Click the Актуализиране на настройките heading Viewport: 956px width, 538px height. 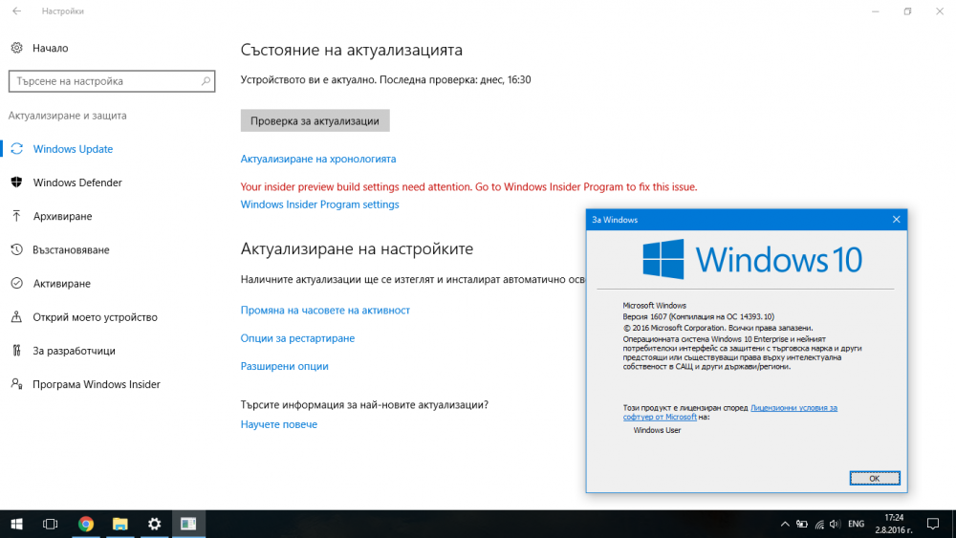pyautogui.click(x=357, y=248)
